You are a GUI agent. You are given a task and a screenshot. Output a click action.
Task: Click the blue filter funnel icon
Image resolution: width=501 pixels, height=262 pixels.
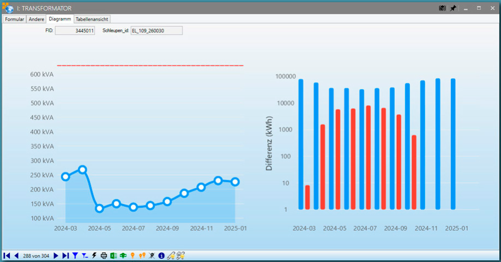point(75,255)
